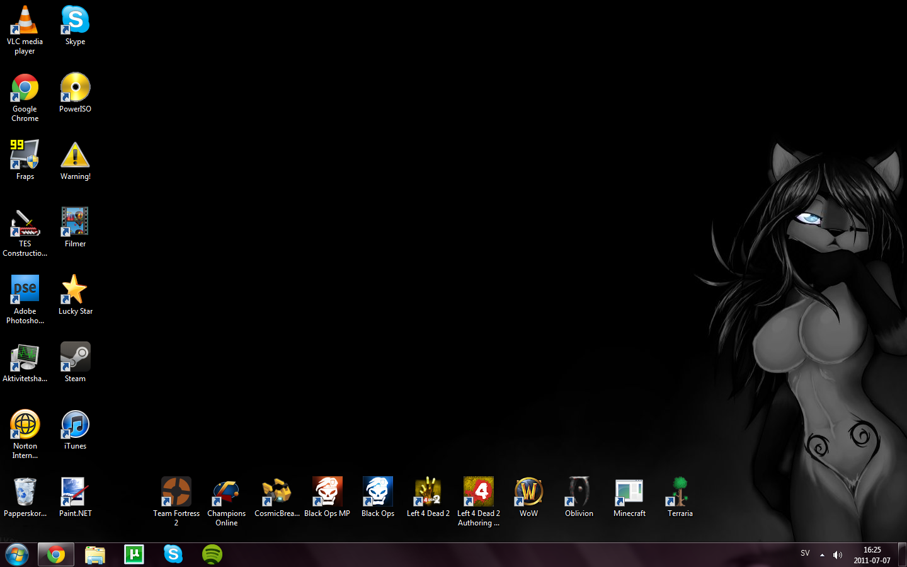Select the Aktivitetshanteraren shortcut icon
Screen dimensions: 907x567
(x=25, y=363)
